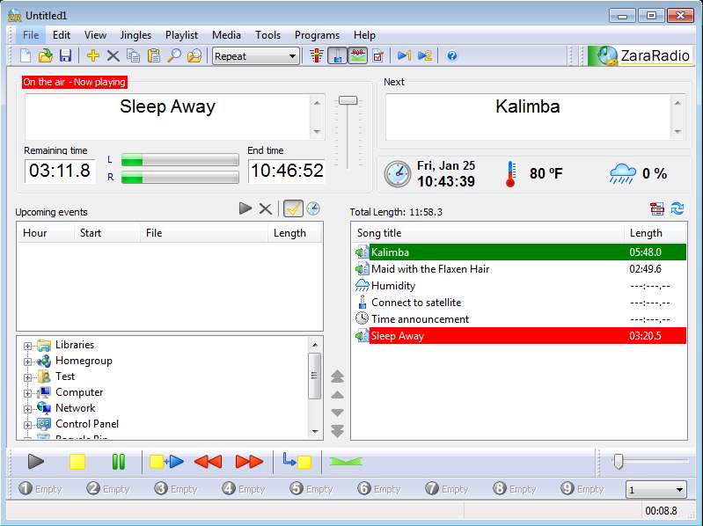Click the Paste clipboard icon
This screenshot has height=526, width=703.
153,56
